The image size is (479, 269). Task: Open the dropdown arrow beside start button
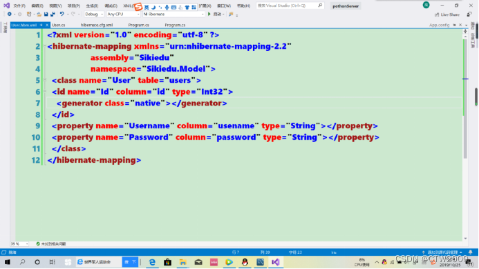[x=223, y=14]
